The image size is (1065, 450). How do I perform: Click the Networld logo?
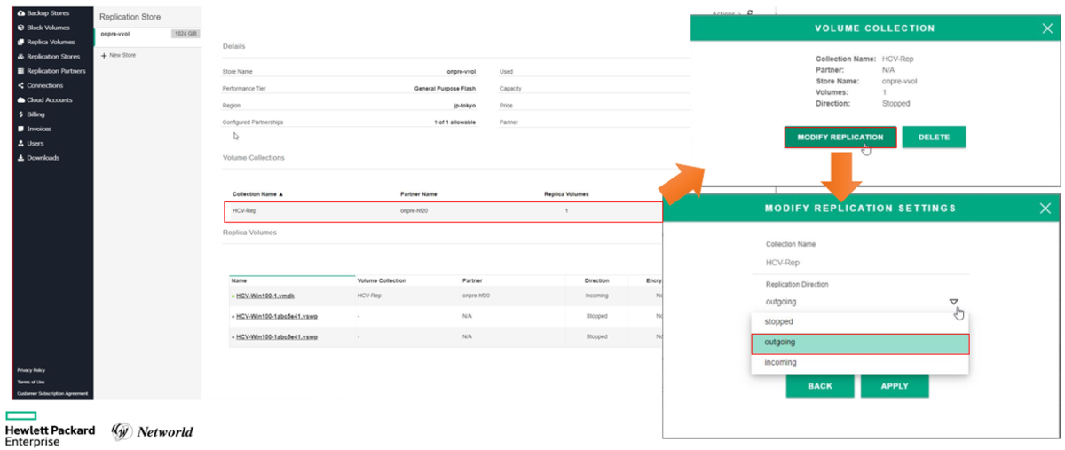(x=153, y=431)
